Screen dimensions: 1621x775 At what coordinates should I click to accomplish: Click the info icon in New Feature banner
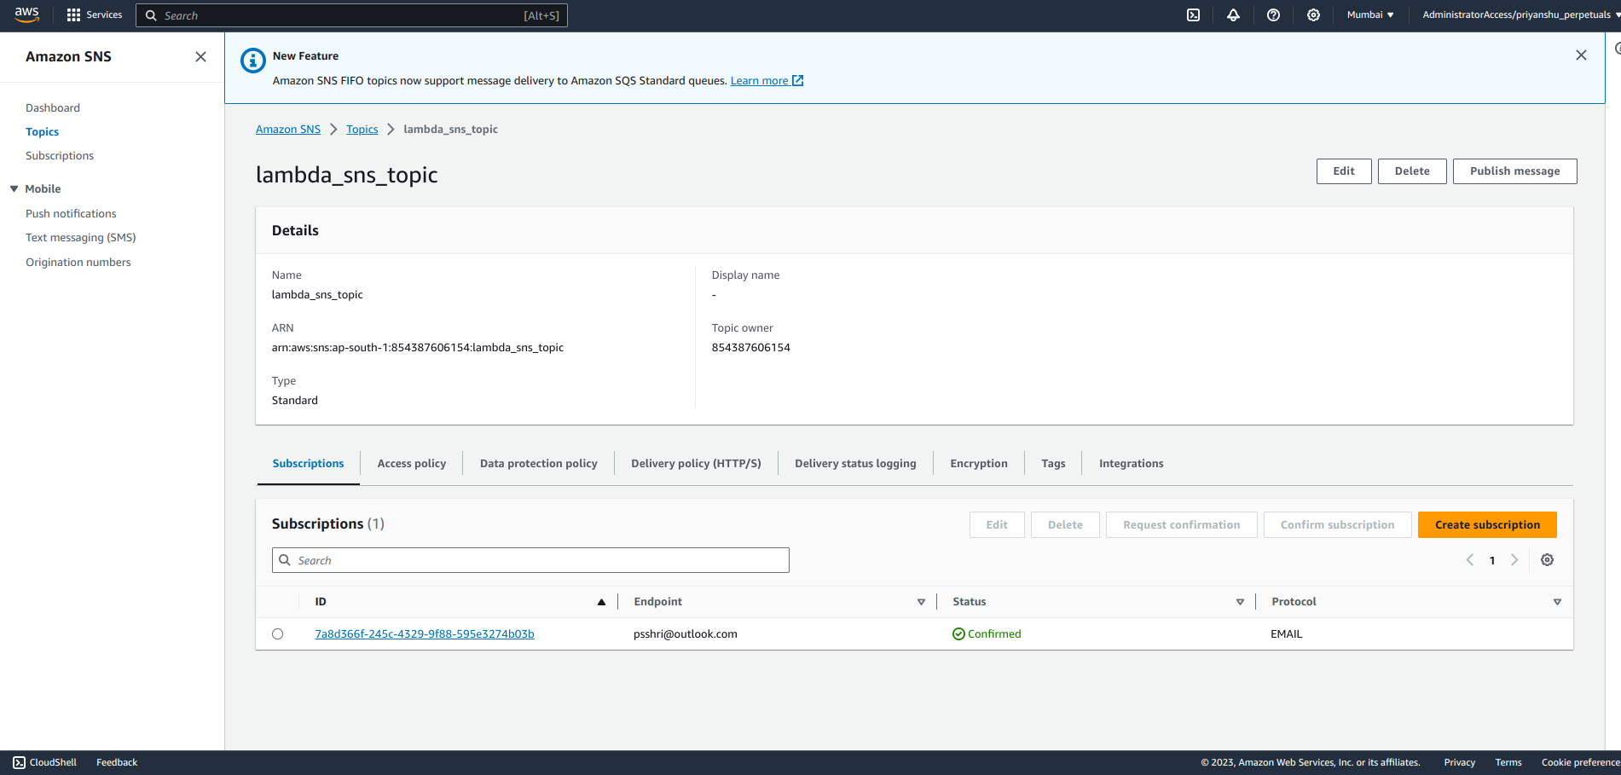pyautogui.click(x=252, y=61)
